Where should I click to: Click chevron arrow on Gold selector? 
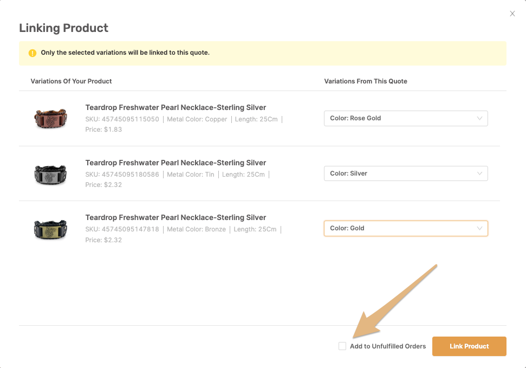point(479,228)
